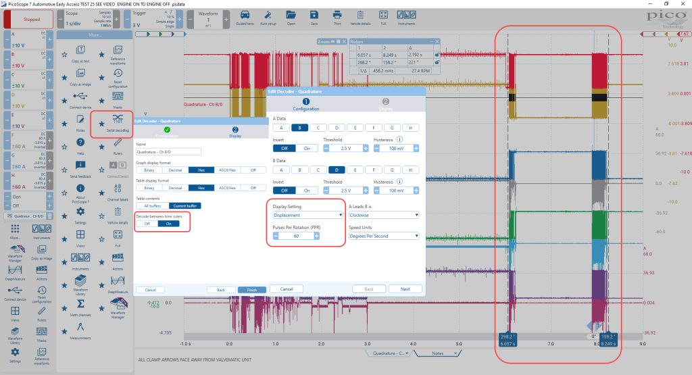
Task: Click the decoder Name input field
Action: (x=168, y=152)
